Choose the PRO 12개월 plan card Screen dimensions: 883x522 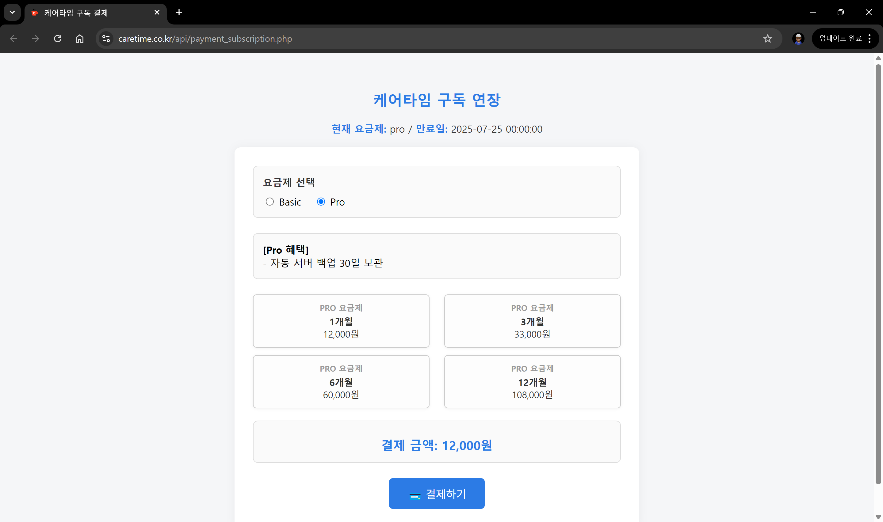coord(532,382)
